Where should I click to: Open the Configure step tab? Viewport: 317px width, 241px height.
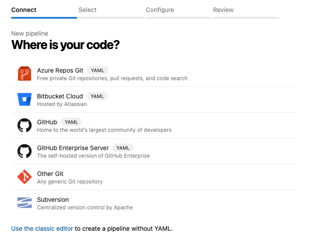click(x=179, y=12)
